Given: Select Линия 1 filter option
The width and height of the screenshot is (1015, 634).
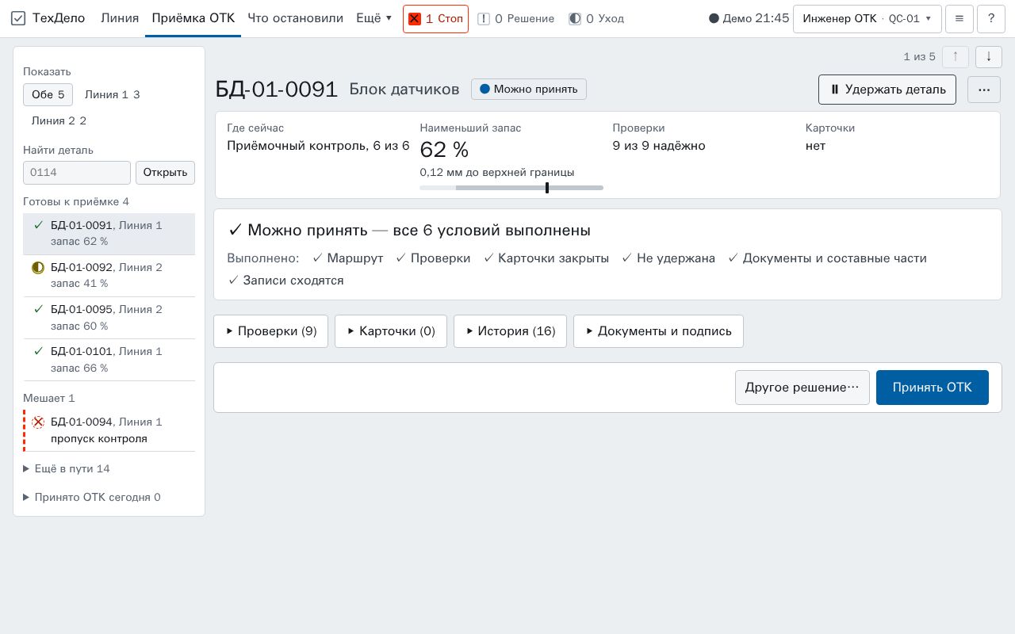Looking at the screenshot, I should [x=112, y=94].
